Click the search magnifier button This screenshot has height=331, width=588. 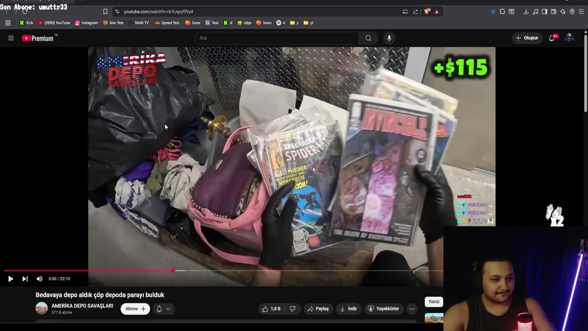[368, 38]
